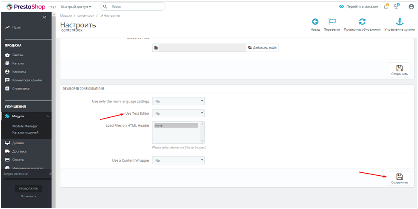Screen dimensions: 418x209
Task: Open Use only the main language settings dropdown
Action: (178, 102)
